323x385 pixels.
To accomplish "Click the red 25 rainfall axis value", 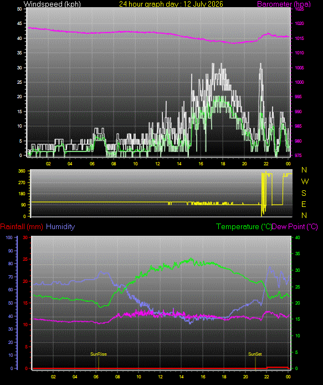I will coord(25,259).
